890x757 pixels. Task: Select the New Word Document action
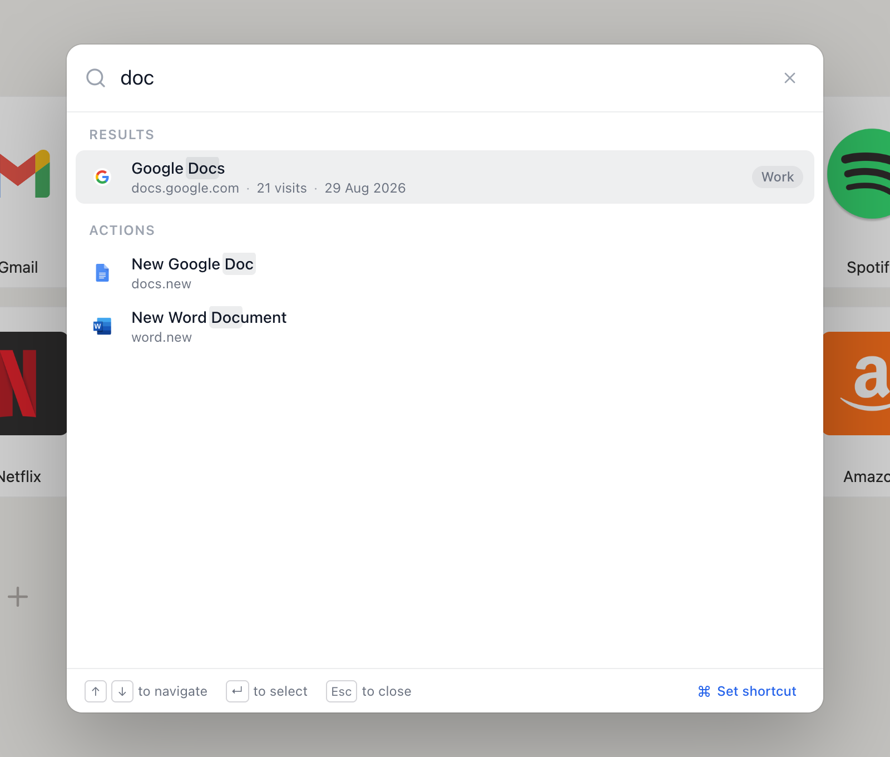(x=445, y=326)
